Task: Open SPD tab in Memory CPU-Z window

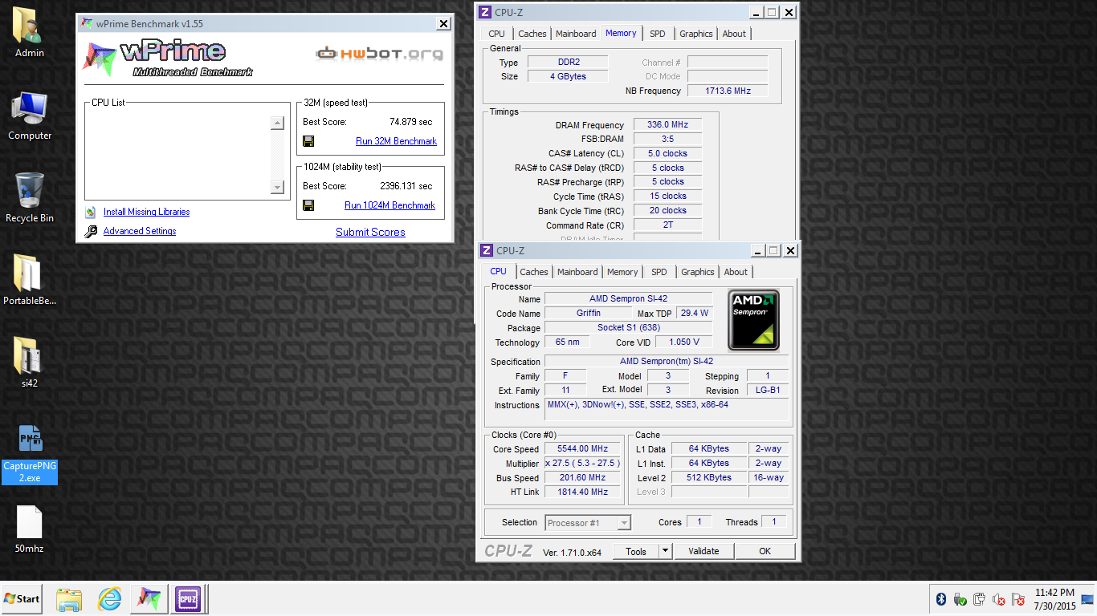Action: click(658, 34)
